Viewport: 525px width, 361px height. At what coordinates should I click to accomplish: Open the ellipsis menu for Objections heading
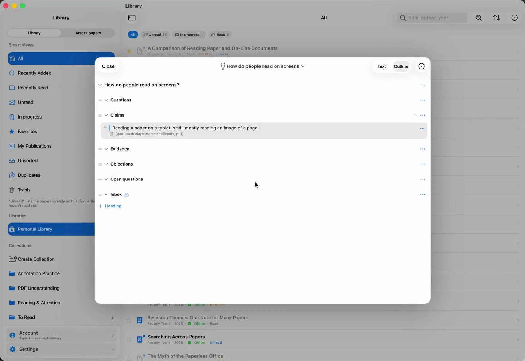(x=423, y=164)
